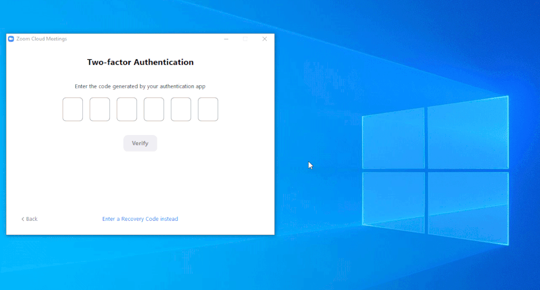Click the third code digit box
This screenshot has width=540, height=290.
[127, 109]
